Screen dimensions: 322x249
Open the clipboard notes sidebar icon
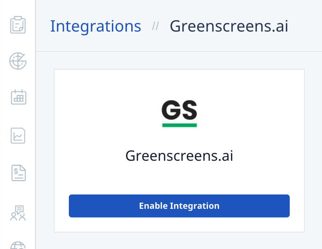[x=18, y=25]
